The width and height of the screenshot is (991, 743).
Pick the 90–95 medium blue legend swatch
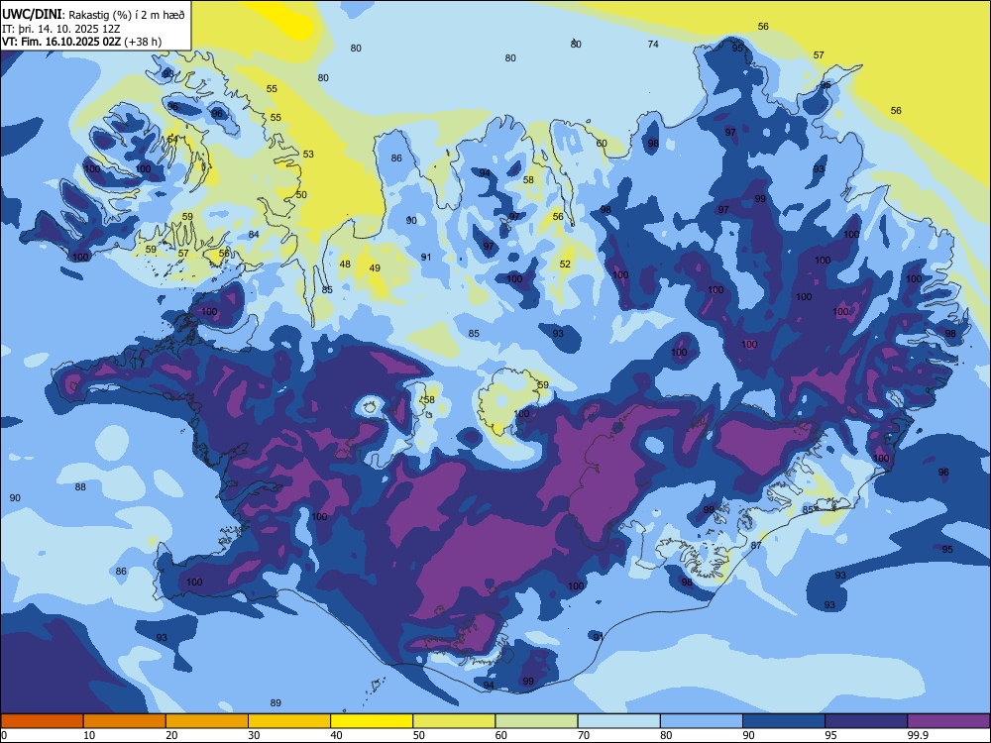click(x=784, y=721)
